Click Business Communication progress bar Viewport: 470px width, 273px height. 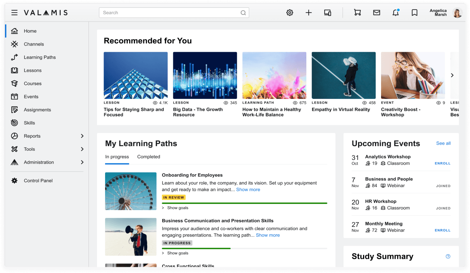[x=245, y=248]
